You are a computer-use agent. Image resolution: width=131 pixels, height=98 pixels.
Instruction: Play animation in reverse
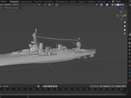coord(49,86)
